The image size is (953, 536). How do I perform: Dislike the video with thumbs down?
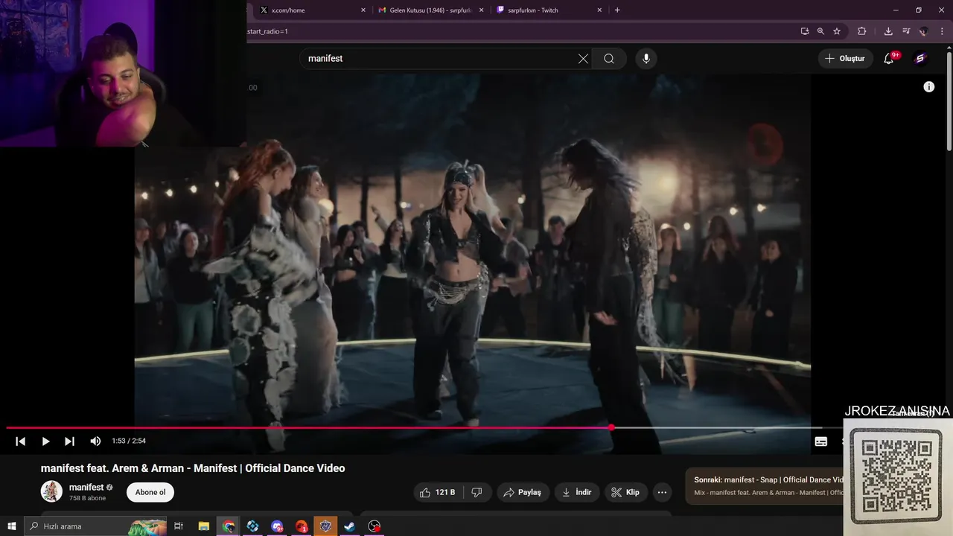click(477, 492)
